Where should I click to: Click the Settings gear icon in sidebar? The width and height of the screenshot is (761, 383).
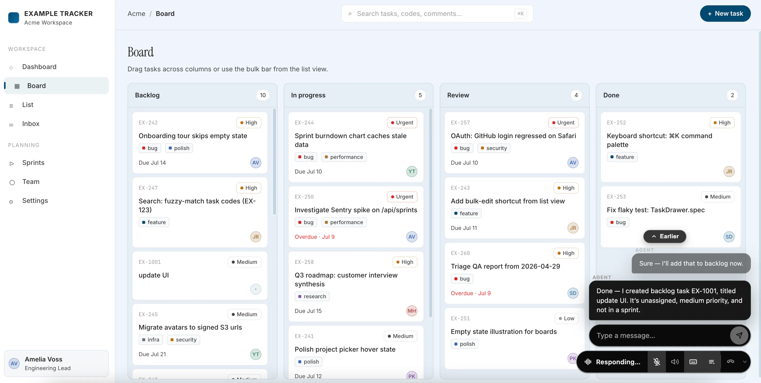[11, 202]
